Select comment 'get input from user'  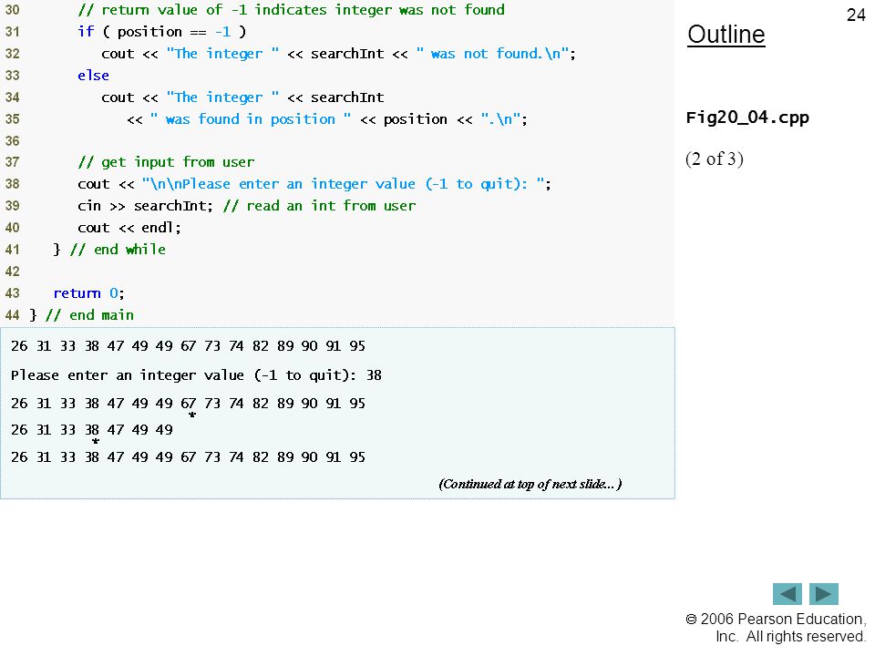pyautogui.click(x=166, y=162)
